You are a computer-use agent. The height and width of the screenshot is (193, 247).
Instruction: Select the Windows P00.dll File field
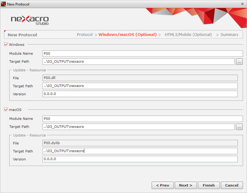[140, 78]
